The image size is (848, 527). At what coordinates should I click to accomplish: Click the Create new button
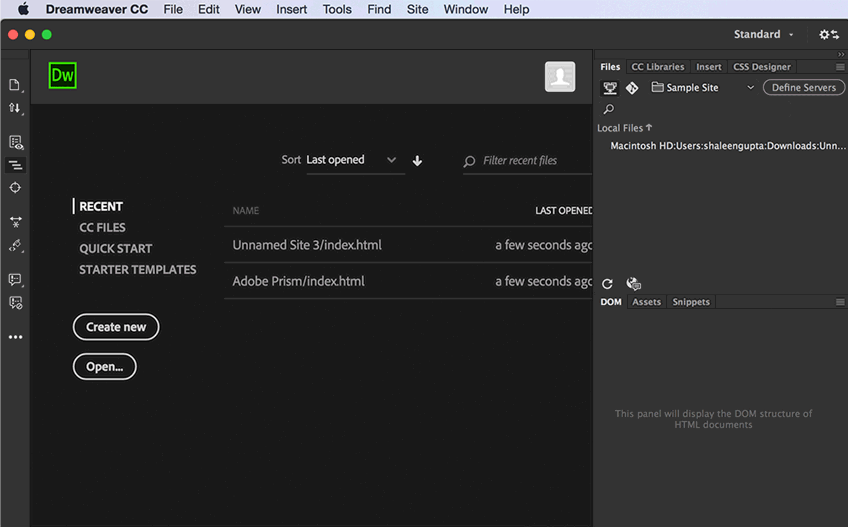pyautogui.click(x=116, y=327)
